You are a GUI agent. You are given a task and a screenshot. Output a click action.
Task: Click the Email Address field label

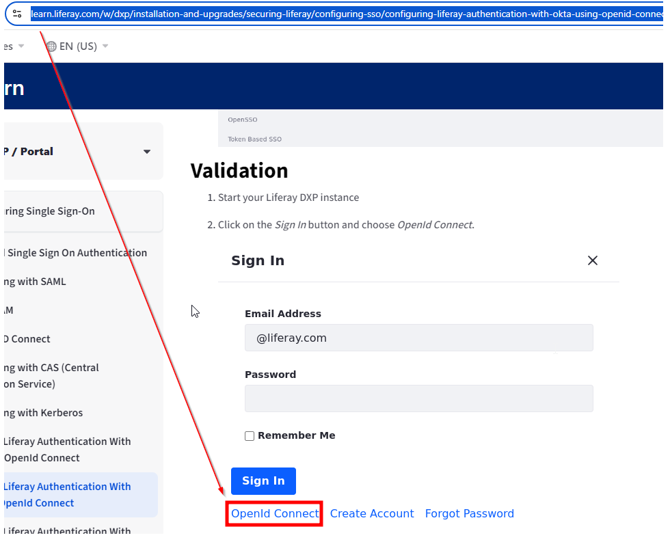point(283,314)
